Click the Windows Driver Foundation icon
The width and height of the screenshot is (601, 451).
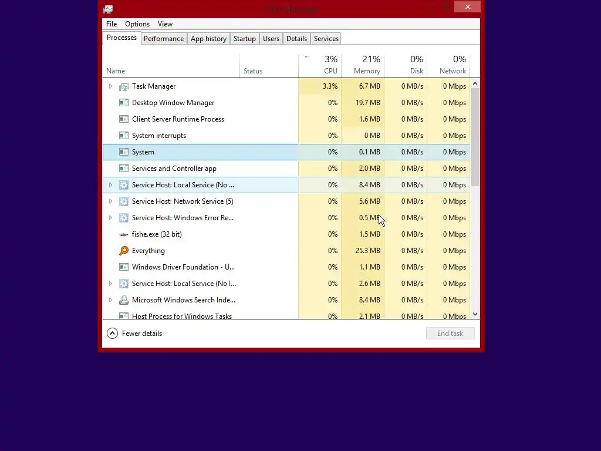point(123,267)
